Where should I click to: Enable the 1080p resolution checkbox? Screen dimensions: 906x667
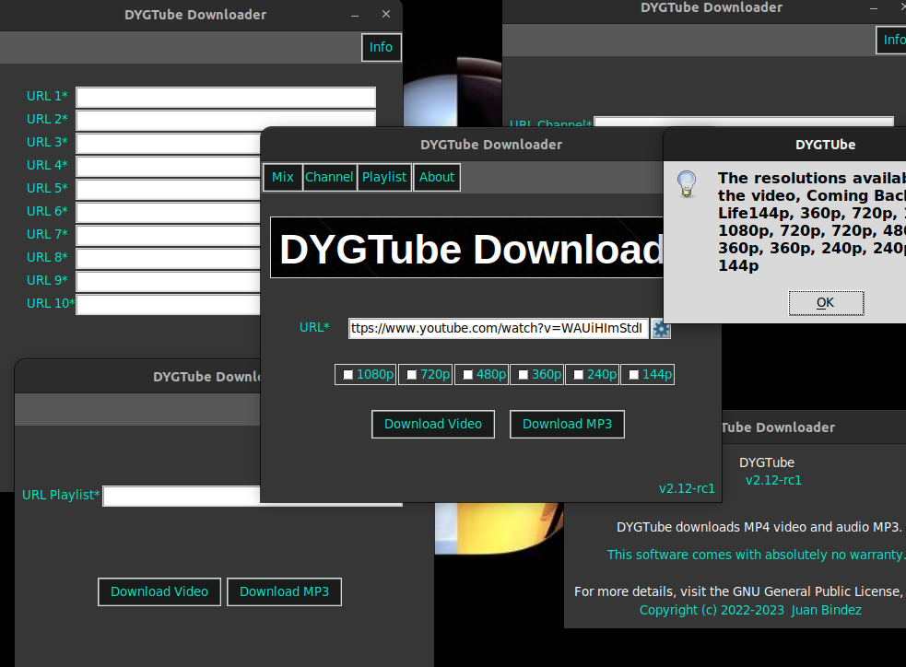347,375
